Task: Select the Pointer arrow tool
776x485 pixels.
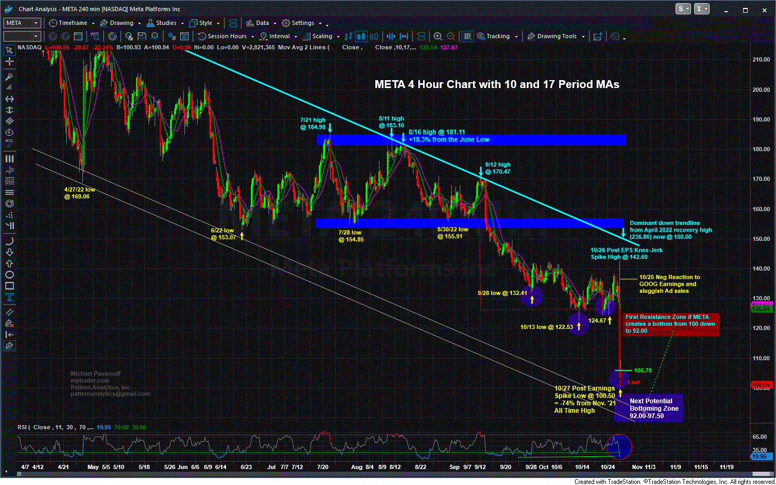Action: pyautogui.click(x=9, y=50)
